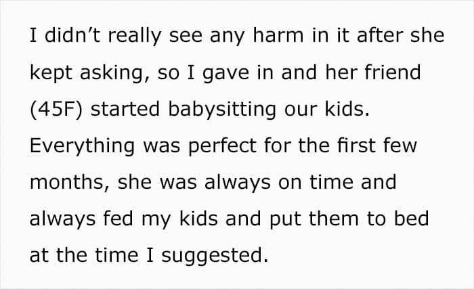Viewport: 474px width, 289px height.
Task: Click the word "harm" in first line
Action: [278, 35]
